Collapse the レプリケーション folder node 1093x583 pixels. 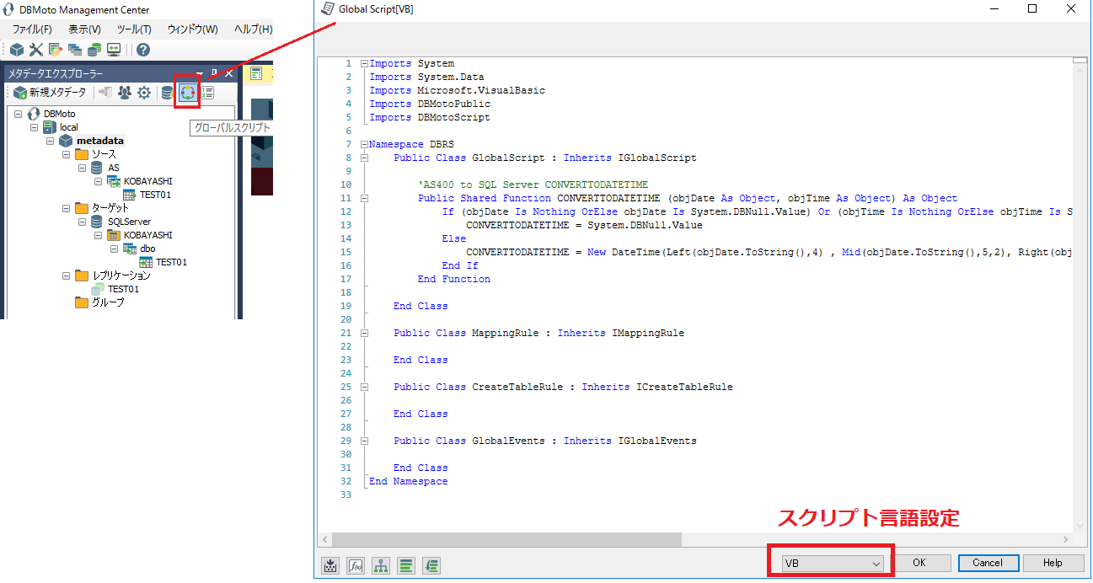[x=67, y=275]
